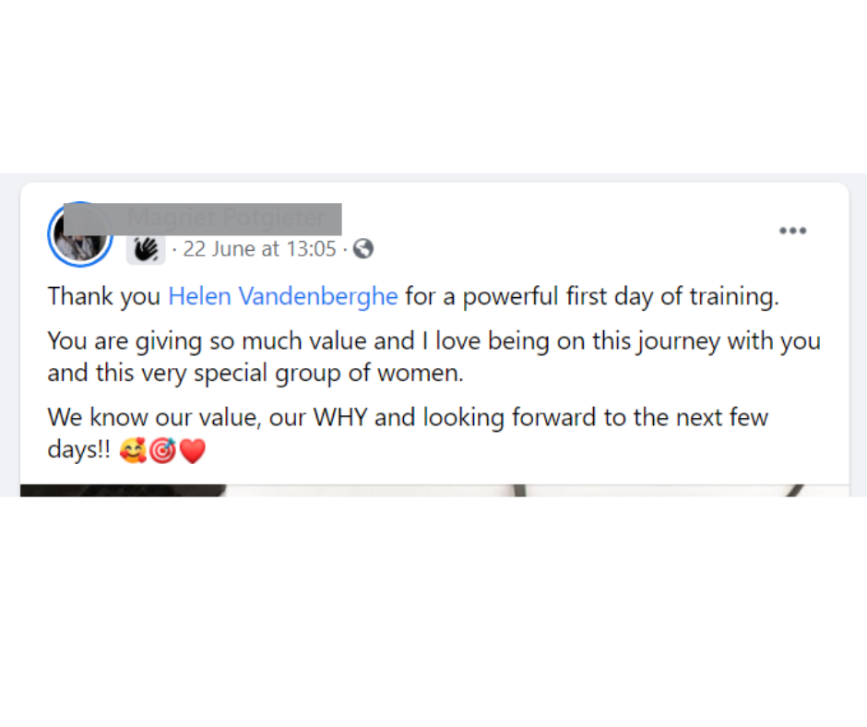
Task: Click the line starting 'You are giving so much value'
Action: [433, 340]
